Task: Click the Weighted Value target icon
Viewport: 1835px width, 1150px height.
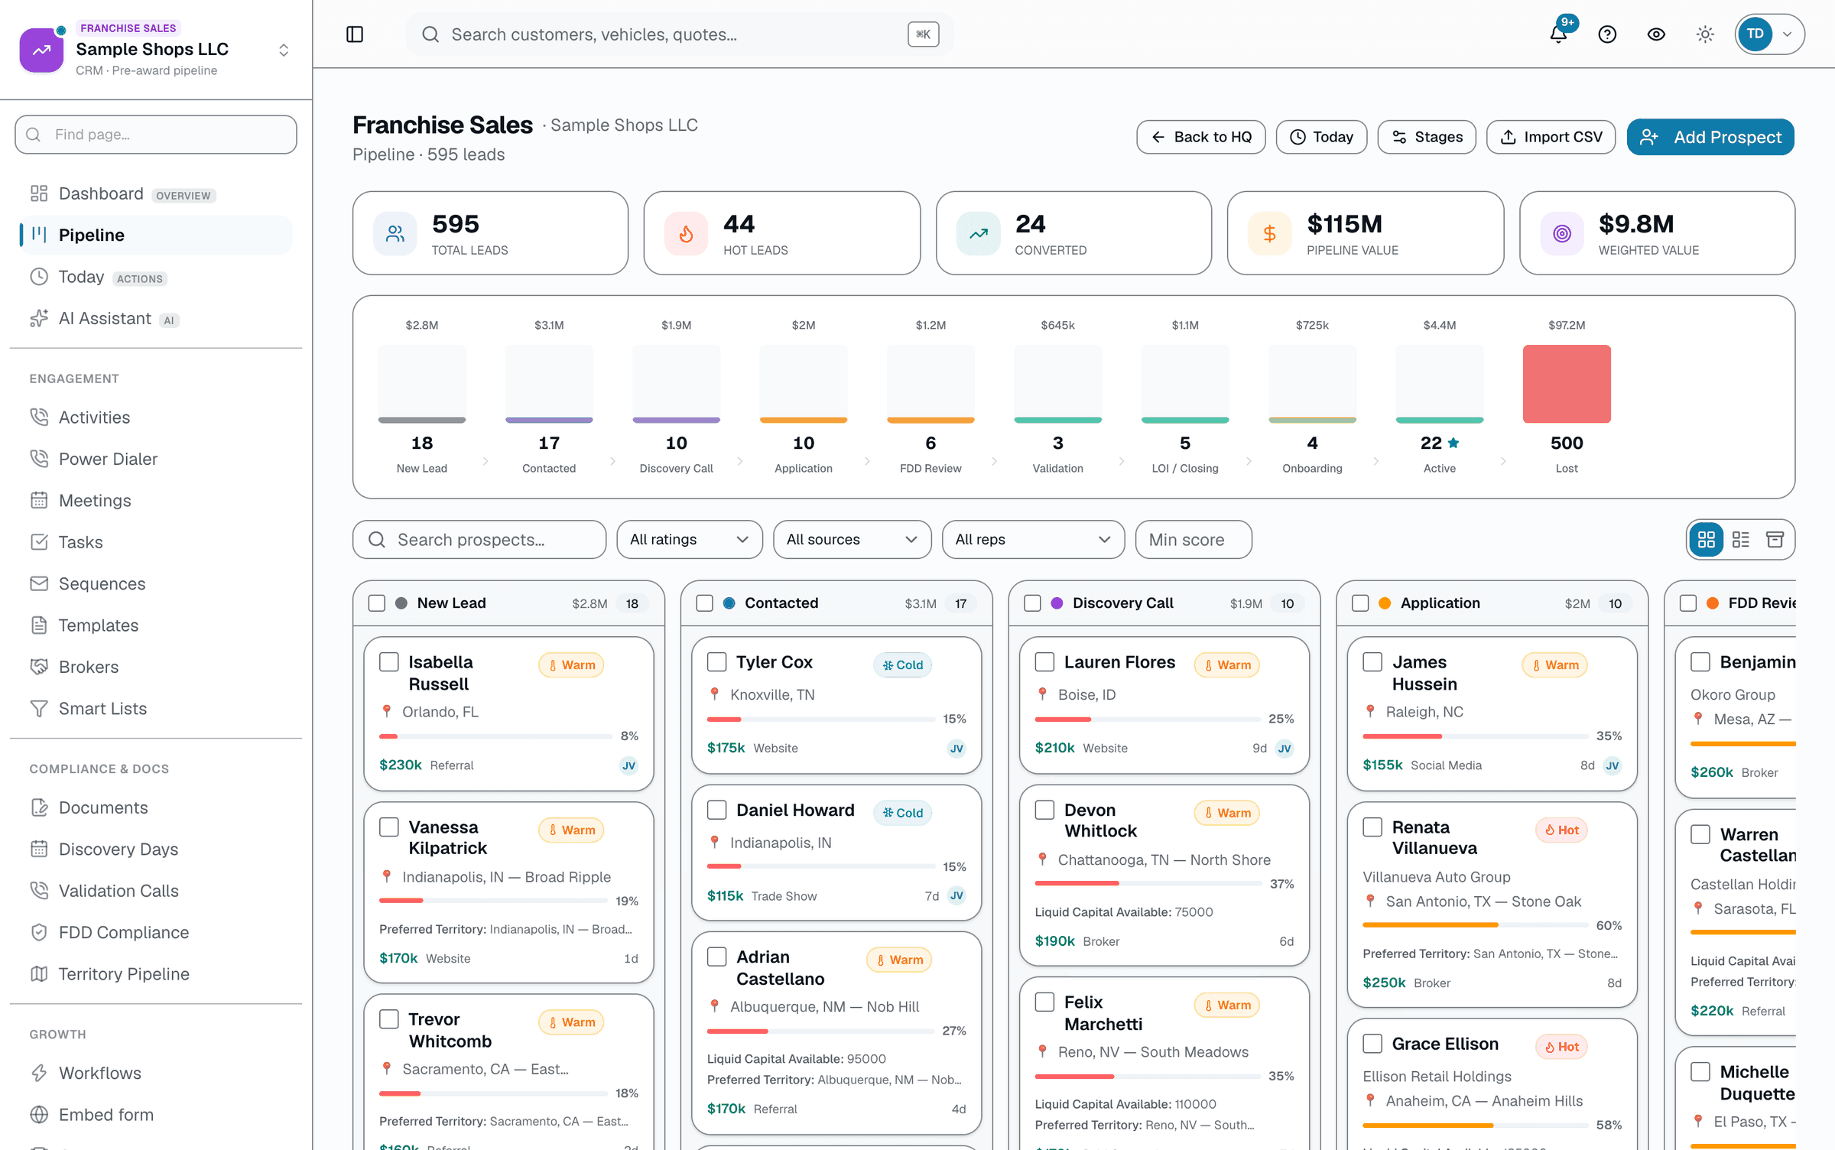Action: tap(1561, 233)
